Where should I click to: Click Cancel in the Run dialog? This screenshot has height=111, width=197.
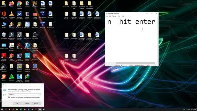point(27,104)
